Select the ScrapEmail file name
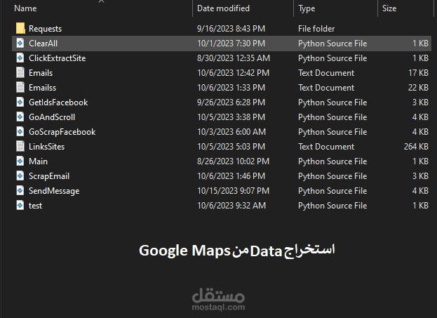437x318 pixels. point(49,176)
